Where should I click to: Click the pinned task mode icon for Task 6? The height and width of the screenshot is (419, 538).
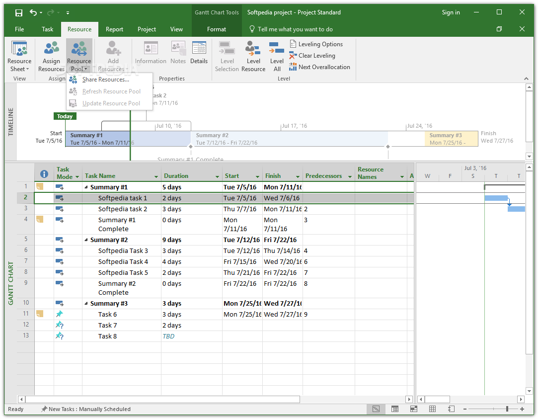pyautogui.click(x=59, y=314)
